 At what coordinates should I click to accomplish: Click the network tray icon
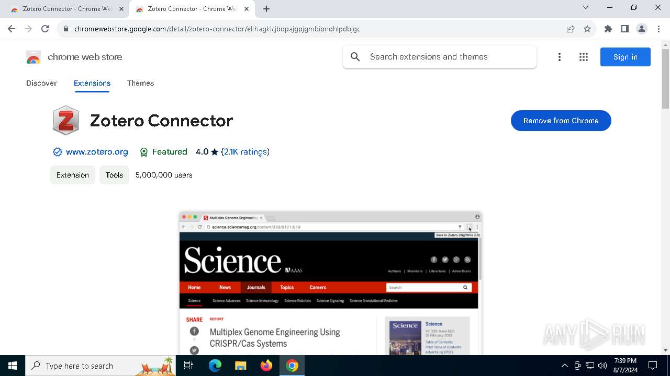tap(590, 366)
